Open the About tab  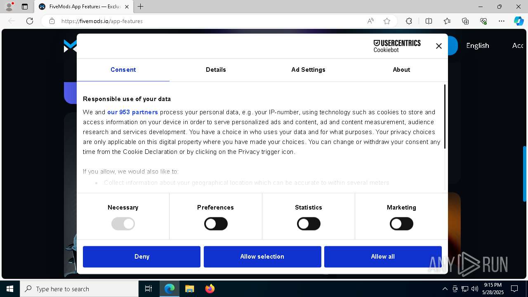(x=401, y=70)
